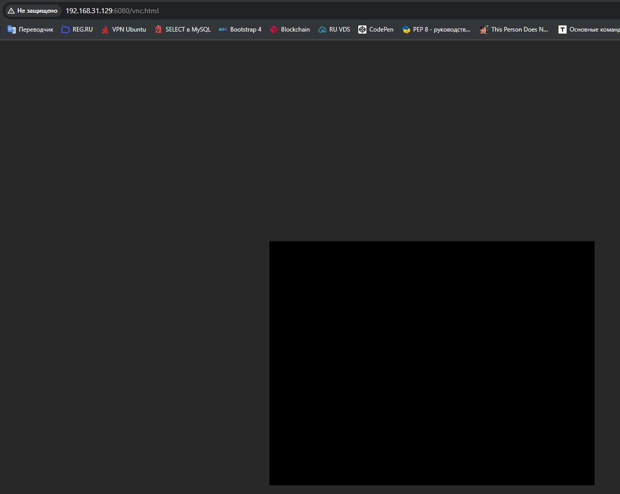Click the Переводчик translator favicon
Screen dimensions: 620x494
click(12, 30)
